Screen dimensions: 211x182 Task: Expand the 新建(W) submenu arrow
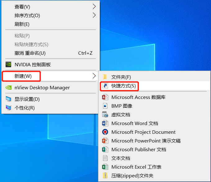[94, 76]
